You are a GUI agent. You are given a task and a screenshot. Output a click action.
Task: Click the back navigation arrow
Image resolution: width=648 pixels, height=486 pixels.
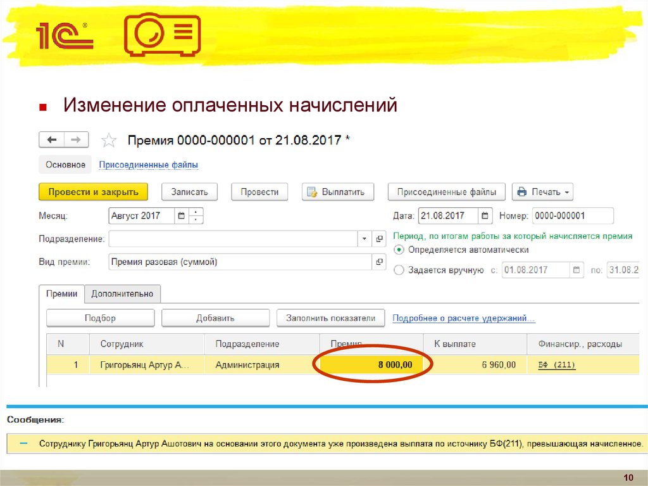coord(52,139)
